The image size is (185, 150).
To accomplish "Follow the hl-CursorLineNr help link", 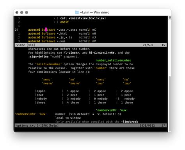I will tap(101, 53).
